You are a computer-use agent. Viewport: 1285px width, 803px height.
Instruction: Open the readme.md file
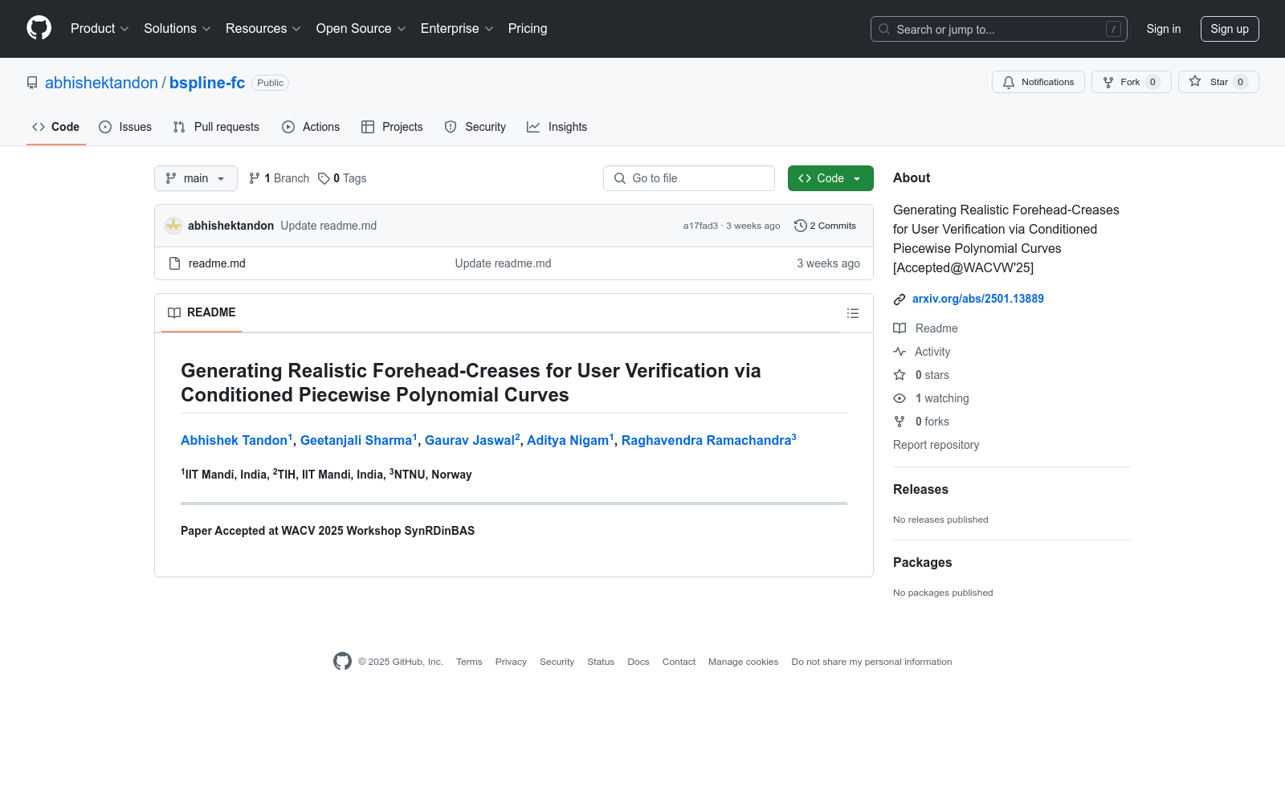click(x=217, y=263)
